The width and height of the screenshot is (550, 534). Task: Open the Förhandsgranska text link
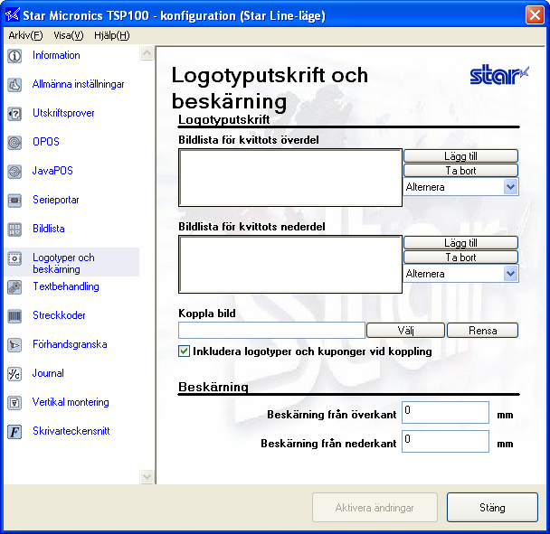coord(70,344)
